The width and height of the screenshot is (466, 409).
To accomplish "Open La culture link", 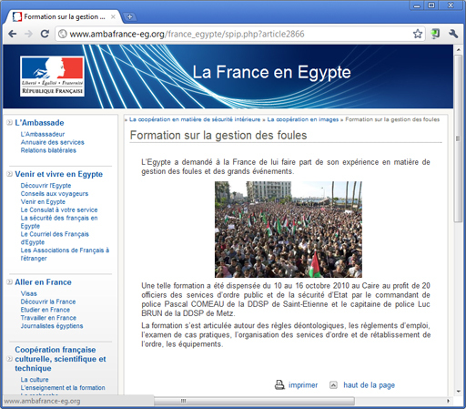I will pyautogui.click(x=35, y=380).
